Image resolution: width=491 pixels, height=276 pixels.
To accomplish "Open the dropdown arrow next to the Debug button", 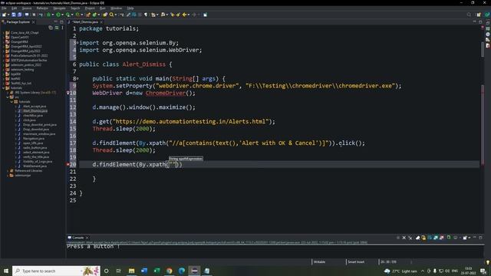I will pyautogui.click(x=52, y=15).
